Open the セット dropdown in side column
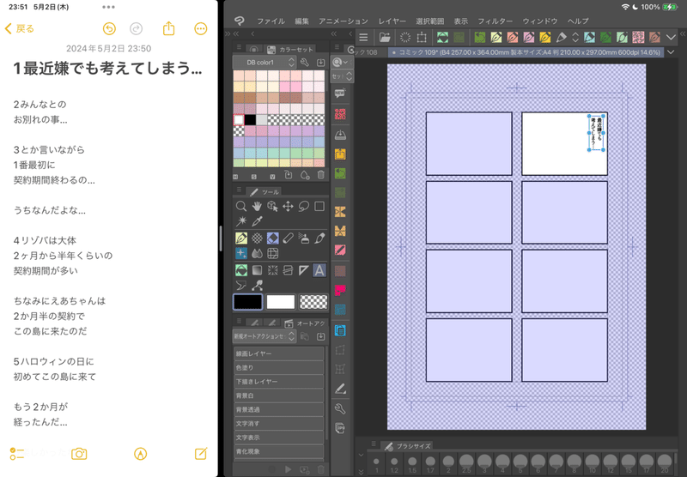Viewport: 687px width, 477px height. click(342, 76)
